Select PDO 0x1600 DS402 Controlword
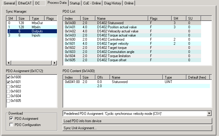Viewport: 219px width, 136px height. 133,39
